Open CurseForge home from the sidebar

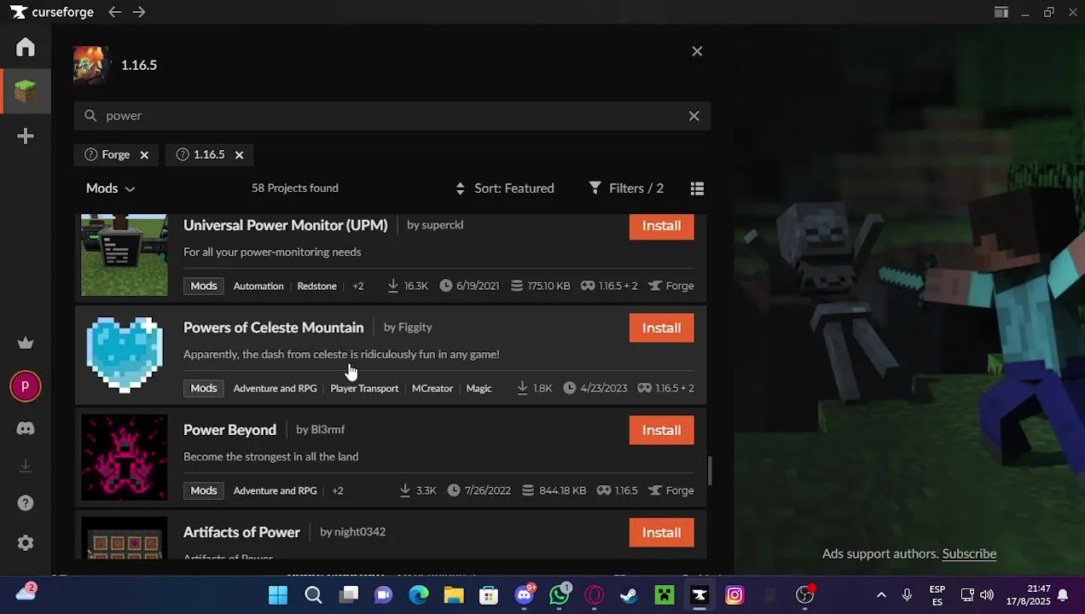coord(26,47)
